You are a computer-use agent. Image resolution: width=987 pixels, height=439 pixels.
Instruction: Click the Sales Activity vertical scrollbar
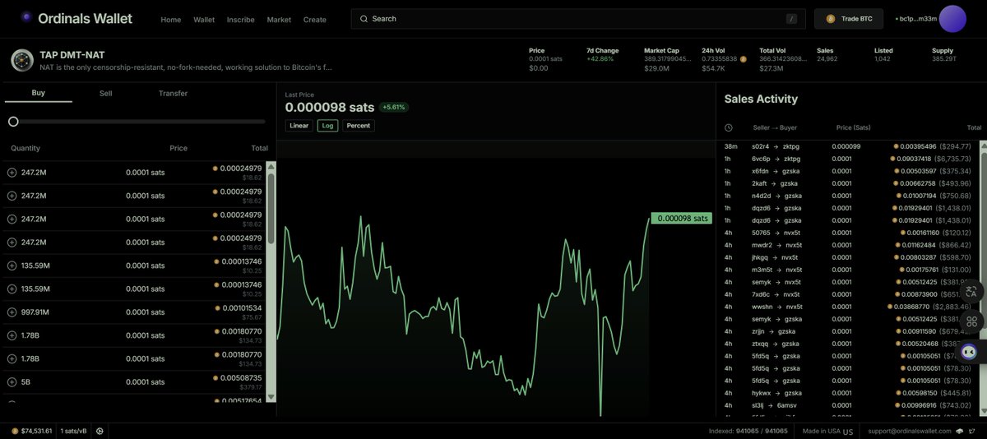point(985,280)
